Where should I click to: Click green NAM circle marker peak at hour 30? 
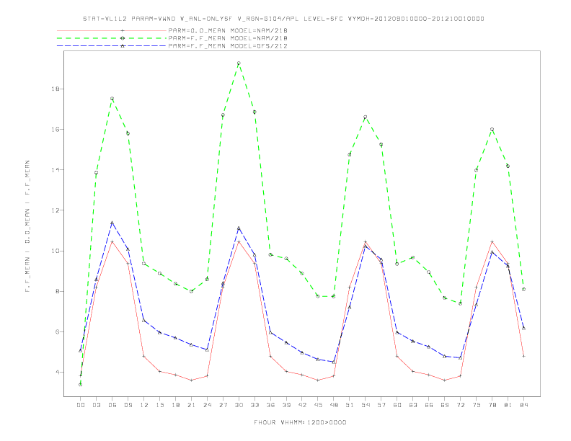tap(239, 63)
